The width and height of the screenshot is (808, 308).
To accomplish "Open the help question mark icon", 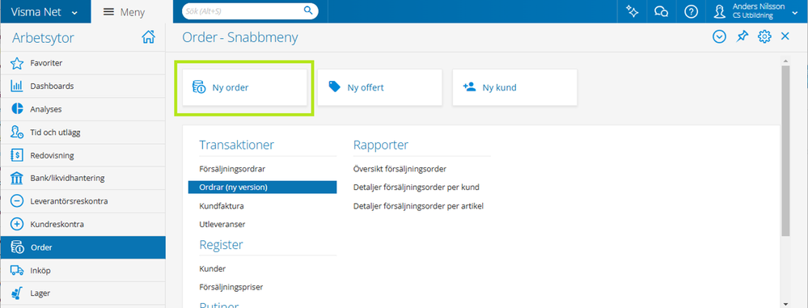I will tap(691, 11).
